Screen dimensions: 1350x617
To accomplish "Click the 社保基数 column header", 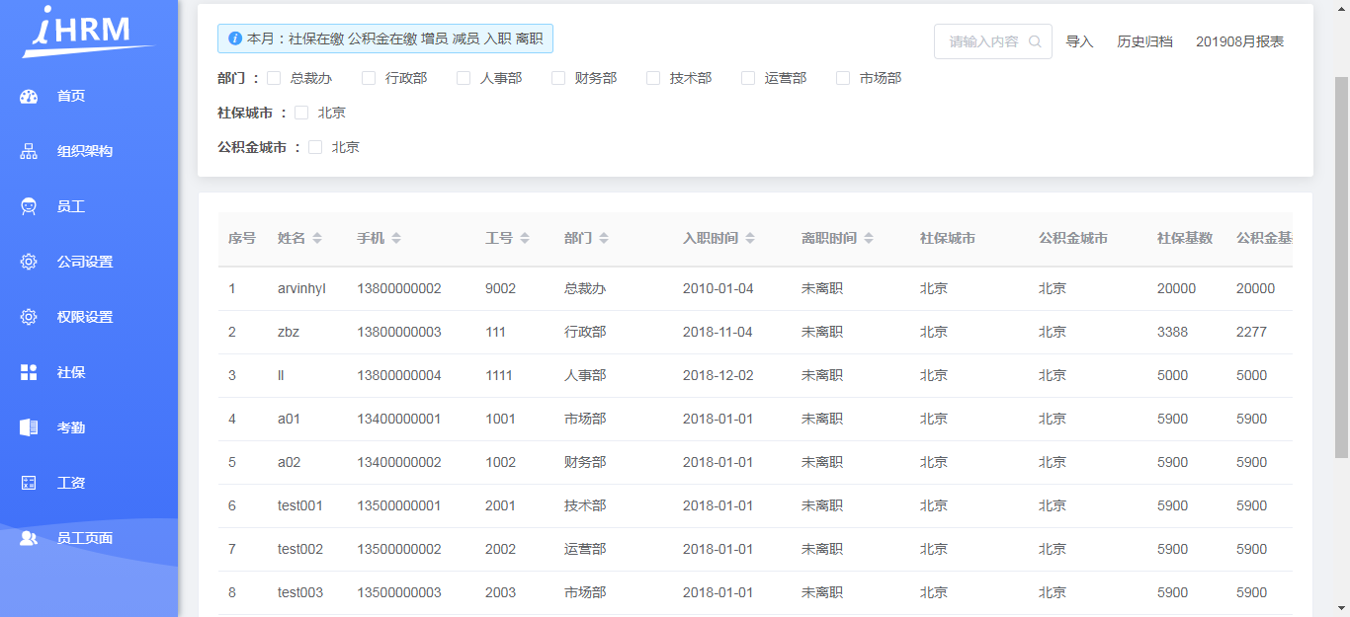I will click(1185, 238).
